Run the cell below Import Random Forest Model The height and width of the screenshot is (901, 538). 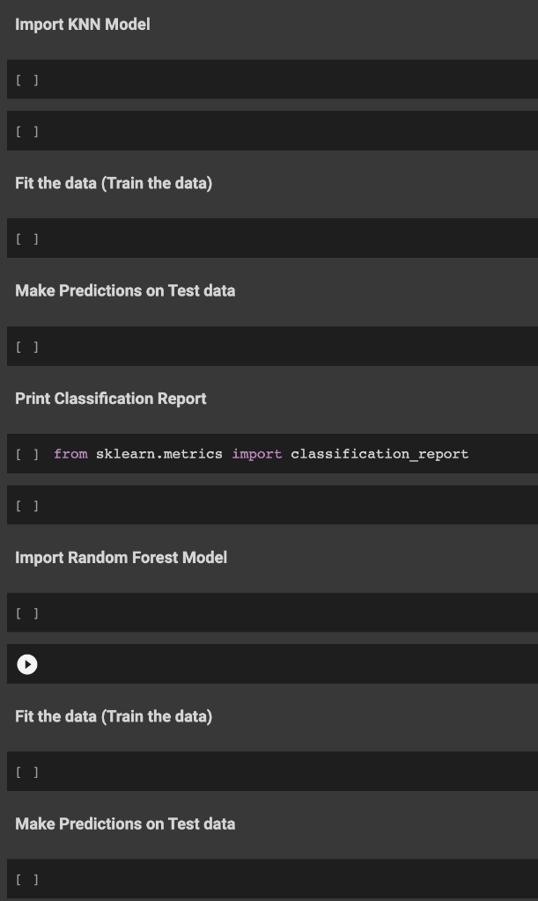point(26,663)
